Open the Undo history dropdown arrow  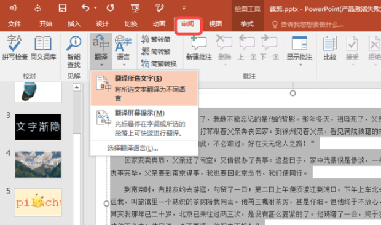95,8
